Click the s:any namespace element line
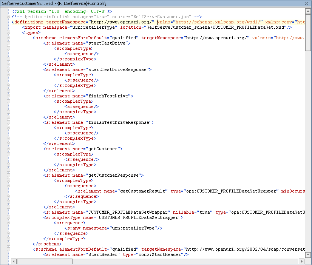 click(113, 228)
